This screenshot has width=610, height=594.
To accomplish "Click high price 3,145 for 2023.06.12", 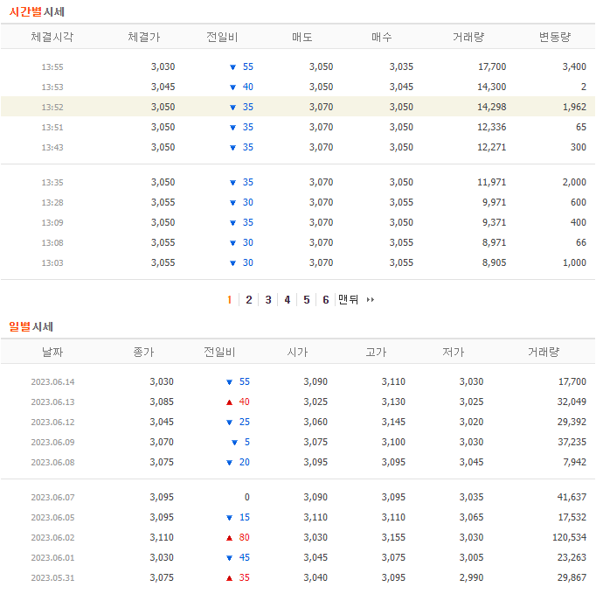I will click(x=393, y=422).
